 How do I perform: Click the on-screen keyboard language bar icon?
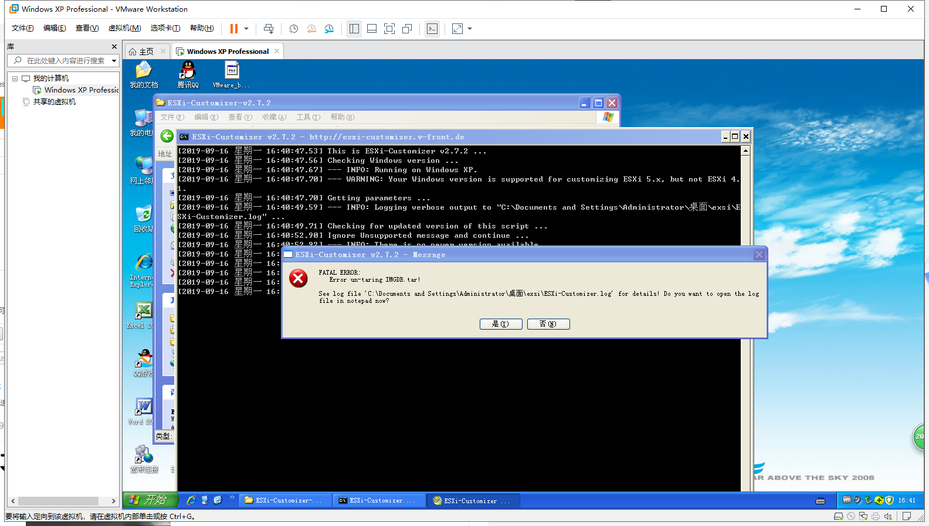click(x=820, y=500)
